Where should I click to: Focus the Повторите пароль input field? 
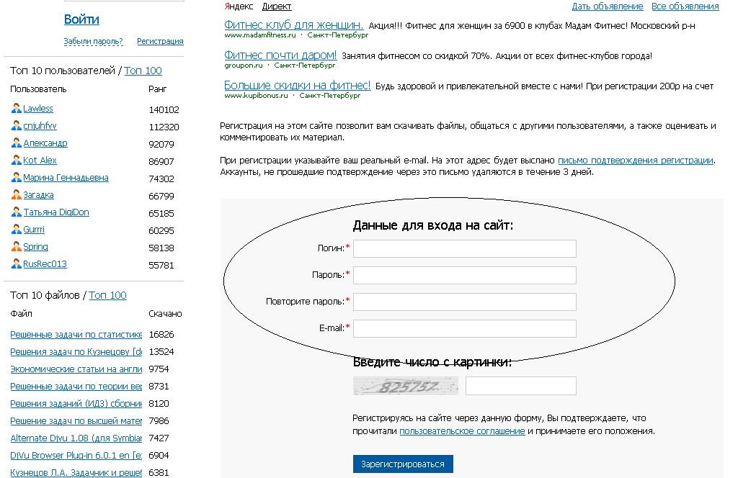pyautogui.click(x=465, y=302)
